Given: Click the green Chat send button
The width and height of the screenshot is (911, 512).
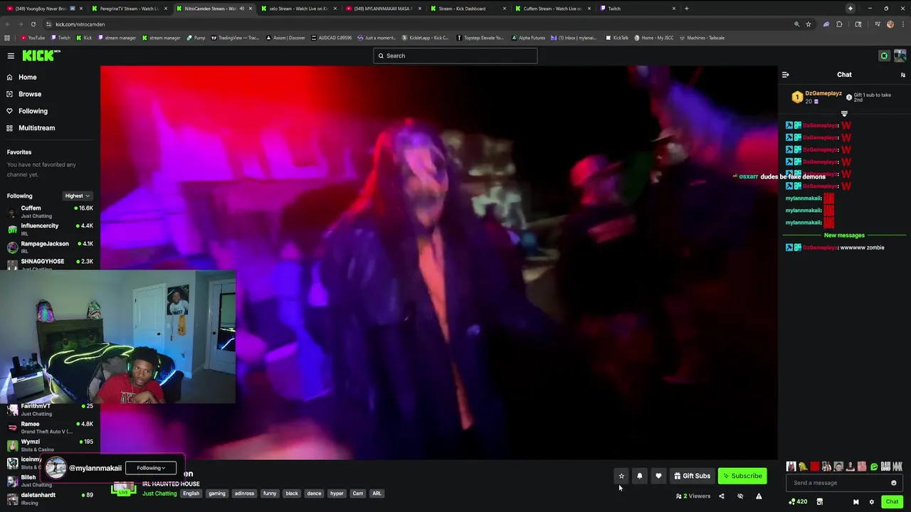Looking at the screenshot, I should (892, 501).
